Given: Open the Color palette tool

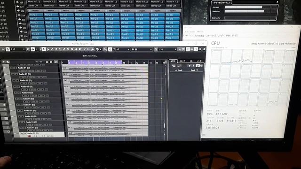Looking at the screenshot, I should click(97, 49).
